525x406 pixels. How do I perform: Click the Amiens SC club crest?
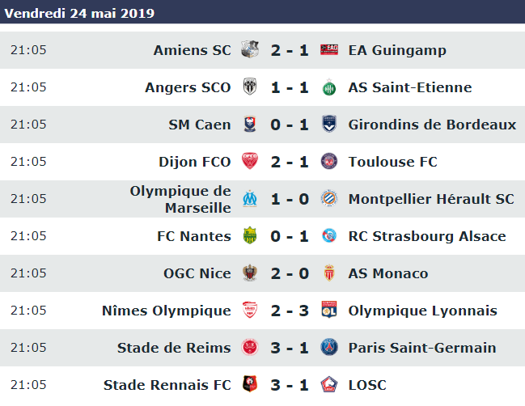(250, 50)
